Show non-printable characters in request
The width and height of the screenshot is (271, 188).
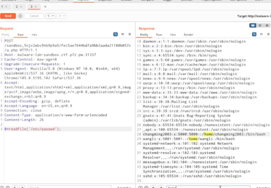[x=123, y=34]
